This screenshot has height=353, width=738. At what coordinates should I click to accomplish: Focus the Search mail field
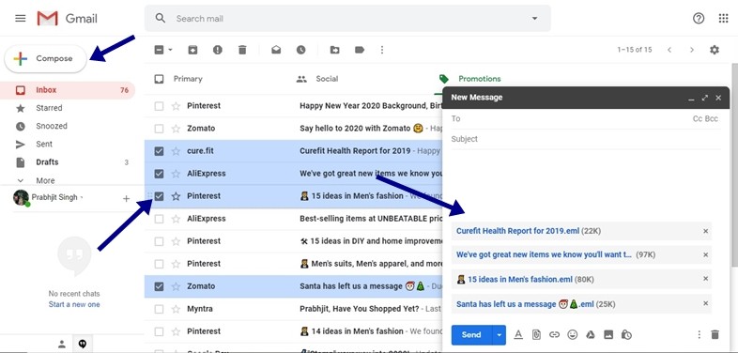tap(347, 19)
